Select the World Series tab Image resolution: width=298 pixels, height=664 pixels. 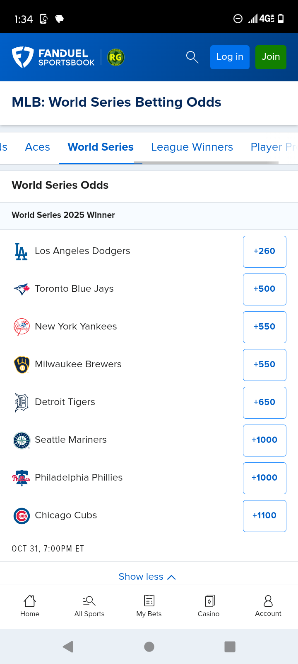[101, 147]
